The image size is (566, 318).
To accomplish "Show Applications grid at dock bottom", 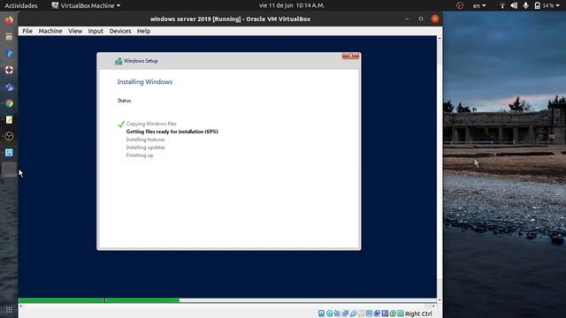I will pyautogui.click(x=9, y=310).
